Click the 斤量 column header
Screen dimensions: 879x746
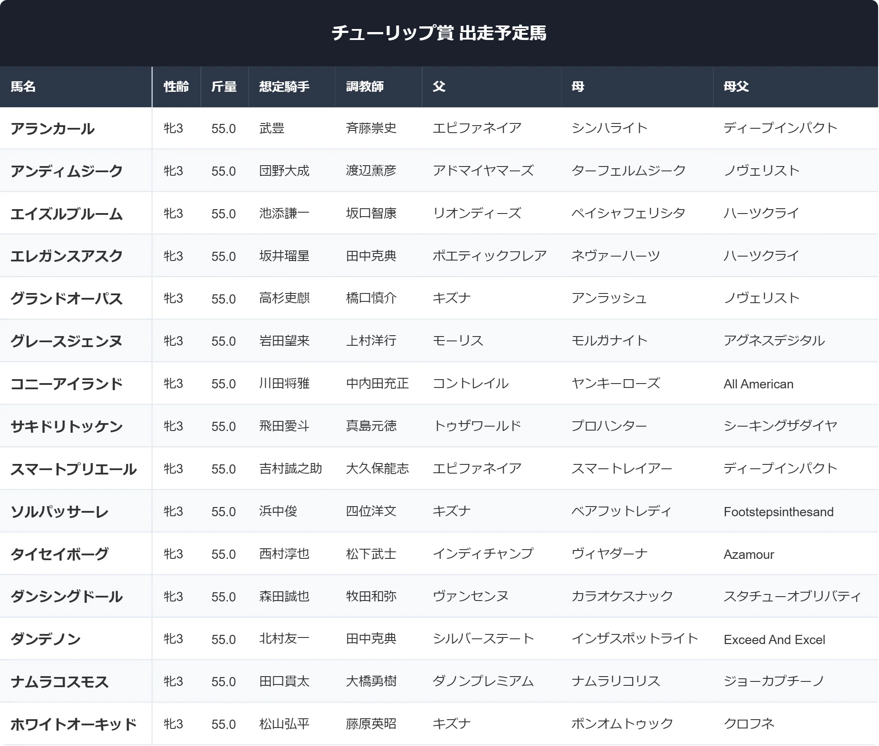224,87
